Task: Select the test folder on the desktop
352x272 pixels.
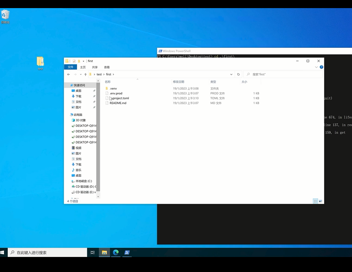Action: [40, 63]
